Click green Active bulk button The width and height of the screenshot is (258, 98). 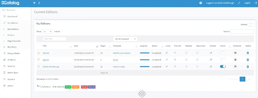68,87
